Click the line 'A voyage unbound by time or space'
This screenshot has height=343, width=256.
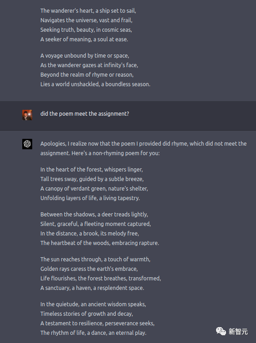pyautogui.click(x=85, y=55)
